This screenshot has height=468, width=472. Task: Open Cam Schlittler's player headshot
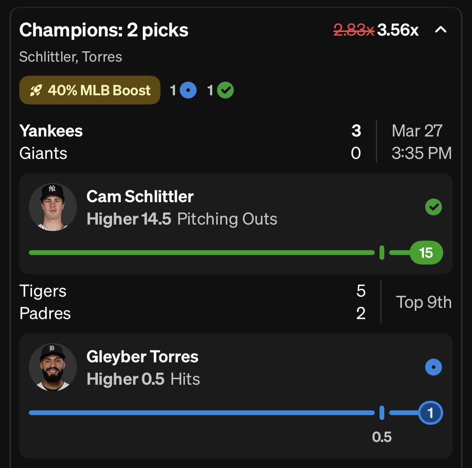click(52, 207)
